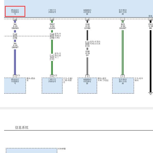The image size is (153, 153).
Task: Click pin number 10 on the Z912 wire
Action: pyautogui.click(x=151, y=19)
